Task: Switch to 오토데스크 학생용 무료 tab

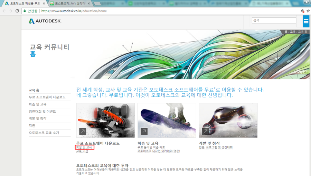Action: [25, 3]
